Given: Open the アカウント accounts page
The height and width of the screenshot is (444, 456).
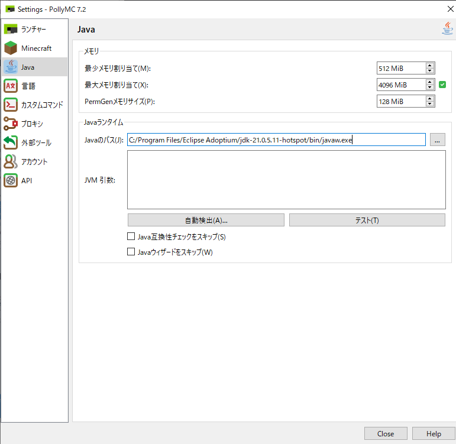Looking at the screenshot, I should (34, 161).
